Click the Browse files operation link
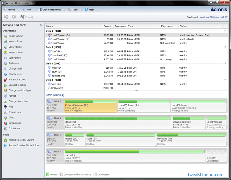Viewport: 231px width, 180px height. pyautogui.click(x=15, y=112)
